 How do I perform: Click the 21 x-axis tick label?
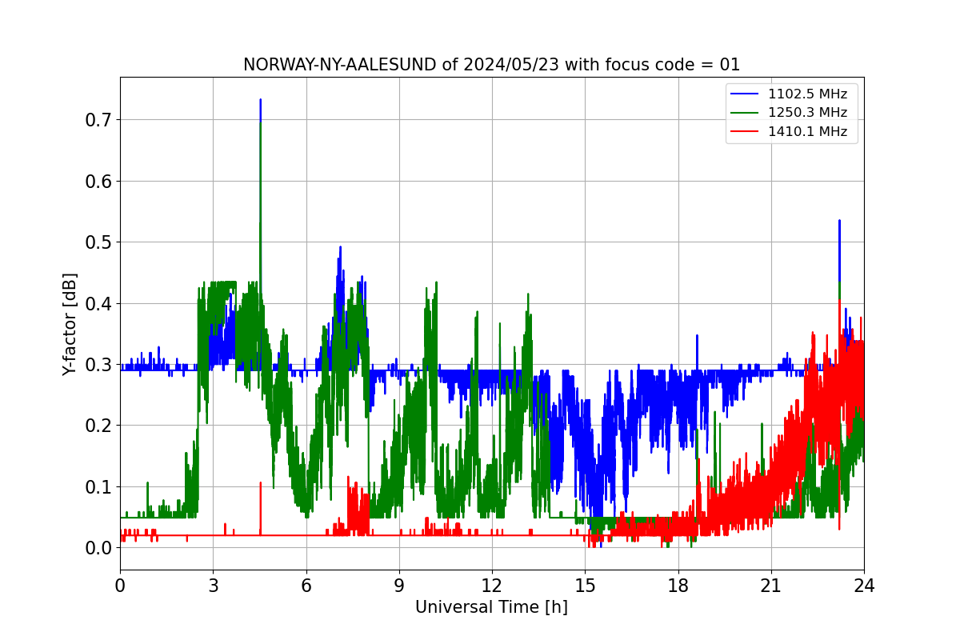[x=771, y=586]
